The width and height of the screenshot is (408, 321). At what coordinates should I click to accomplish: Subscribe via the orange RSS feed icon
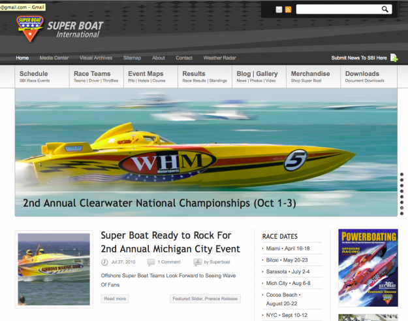click(x=288, y=10)
